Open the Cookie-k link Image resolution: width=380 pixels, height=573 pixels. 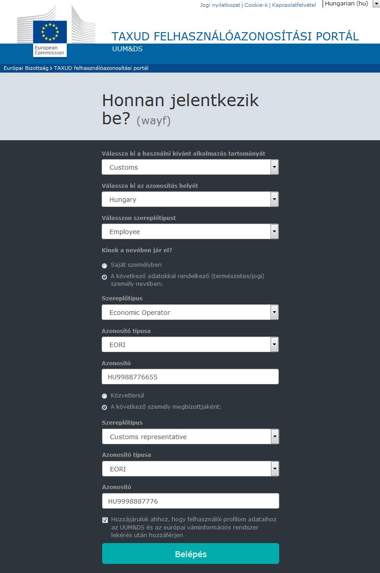tap(256, 5)
